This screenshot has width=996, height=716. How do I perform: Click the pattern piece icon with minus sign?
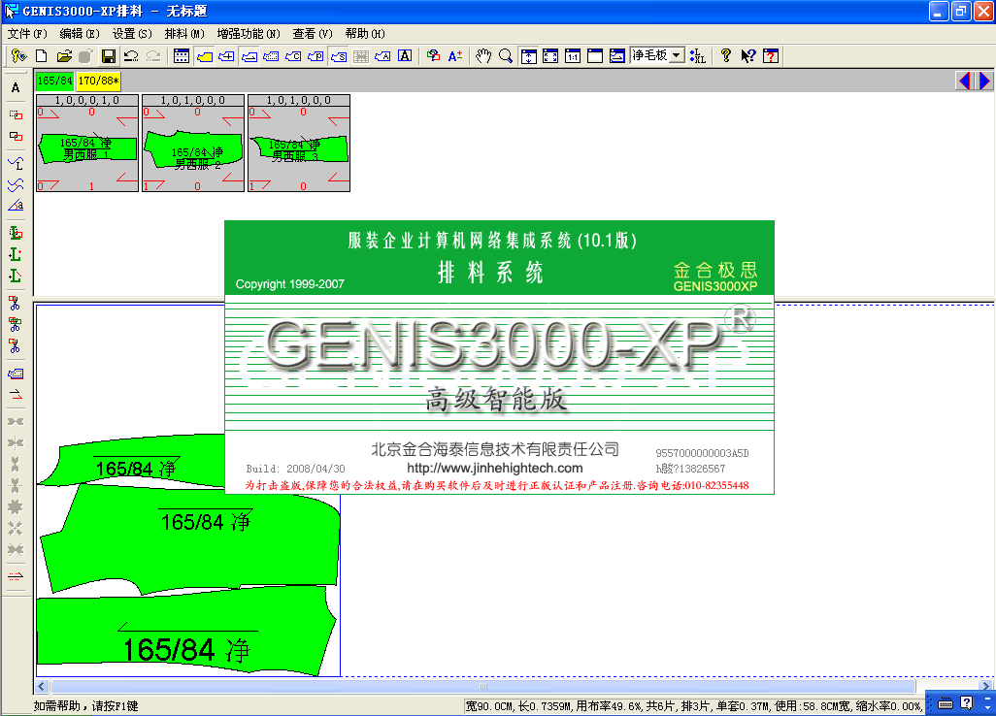coord(249,56)
